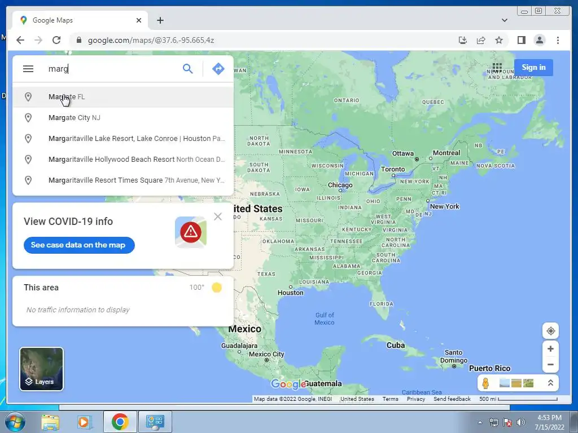Click the Toronto city label on the map
Viewport: 578px width, 433px height.
coord(393,169)
